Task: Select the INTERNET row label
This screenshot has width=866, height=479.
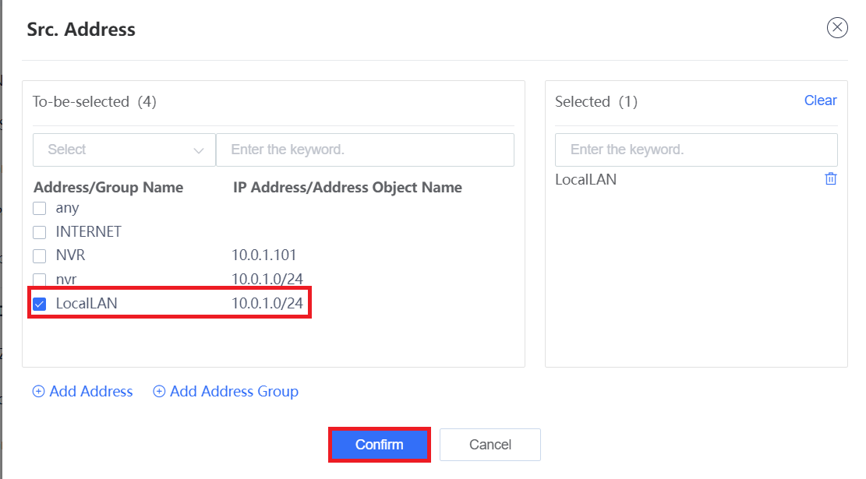Action: 88,232
